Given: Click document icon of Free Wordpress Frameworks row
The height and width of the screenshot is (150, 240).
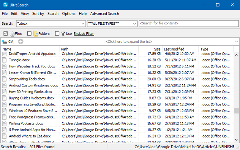Looking at the screenshot, I should [4, 117].
